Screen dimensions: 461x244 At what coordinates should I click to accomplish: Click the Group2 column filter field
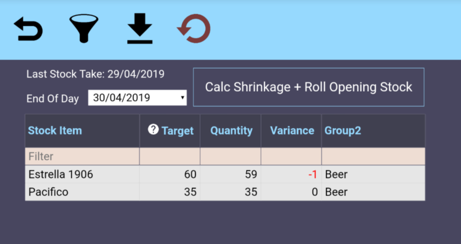click(x=373, y=157)
